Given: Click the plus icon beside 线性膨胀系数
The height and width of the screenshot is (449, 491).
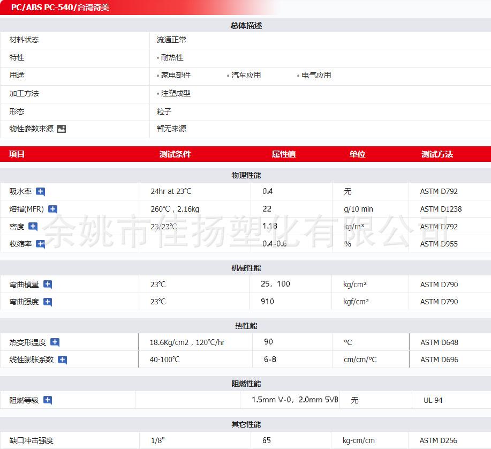Looking at the screenshot, I should (x=62, y=360).
